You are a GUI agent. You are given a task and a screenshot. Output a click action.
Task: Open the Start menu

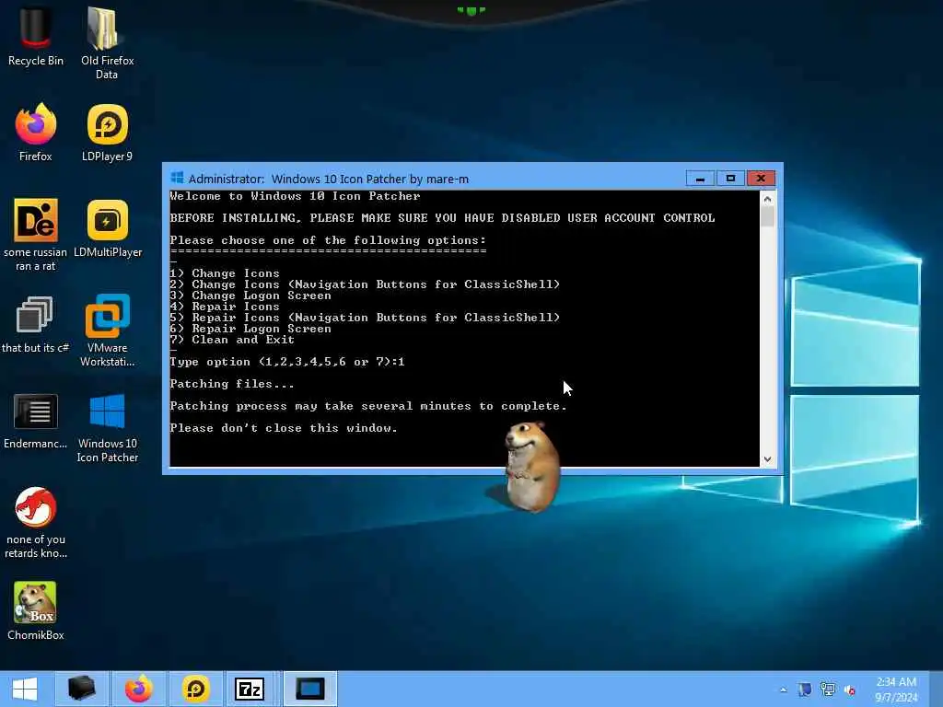(x=25, y=689)
